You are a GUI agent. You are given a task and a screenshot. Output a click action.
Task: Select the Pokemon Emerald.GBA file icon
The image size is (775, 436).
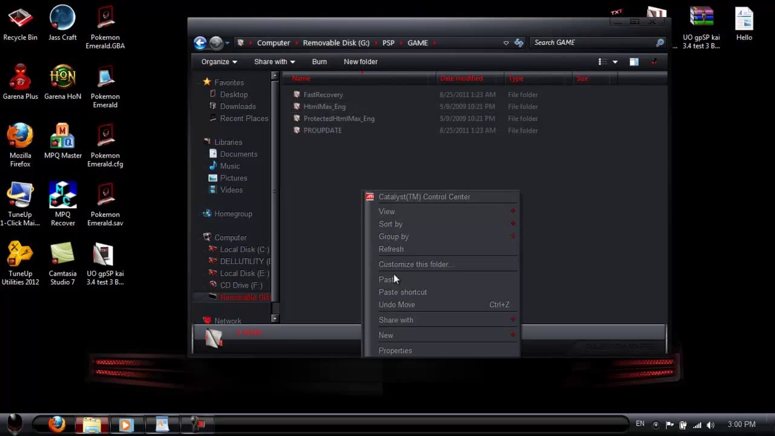(x=105, y=27)
